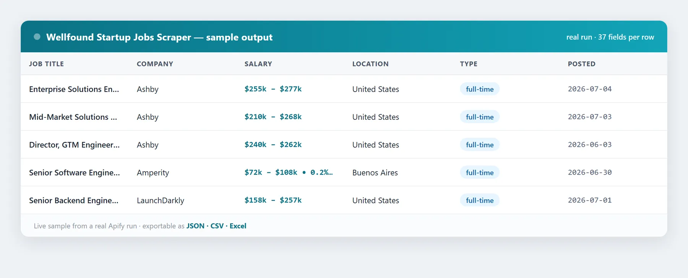Click the Buenos Aires location cell
Image resolution: width=688 pixels, height=278 pixels.
(375, 173)
